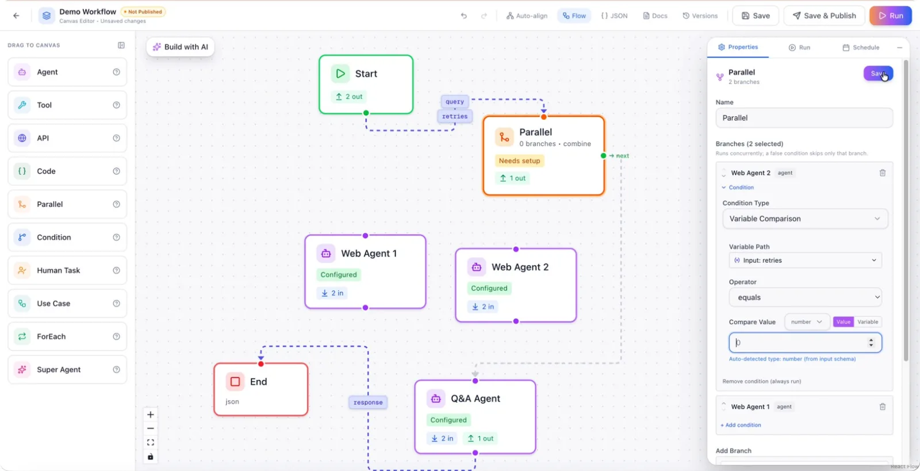The width and height of the screenshot is (920, 471).
Task: Click the Build with AI button
Action: click(181, 47)
